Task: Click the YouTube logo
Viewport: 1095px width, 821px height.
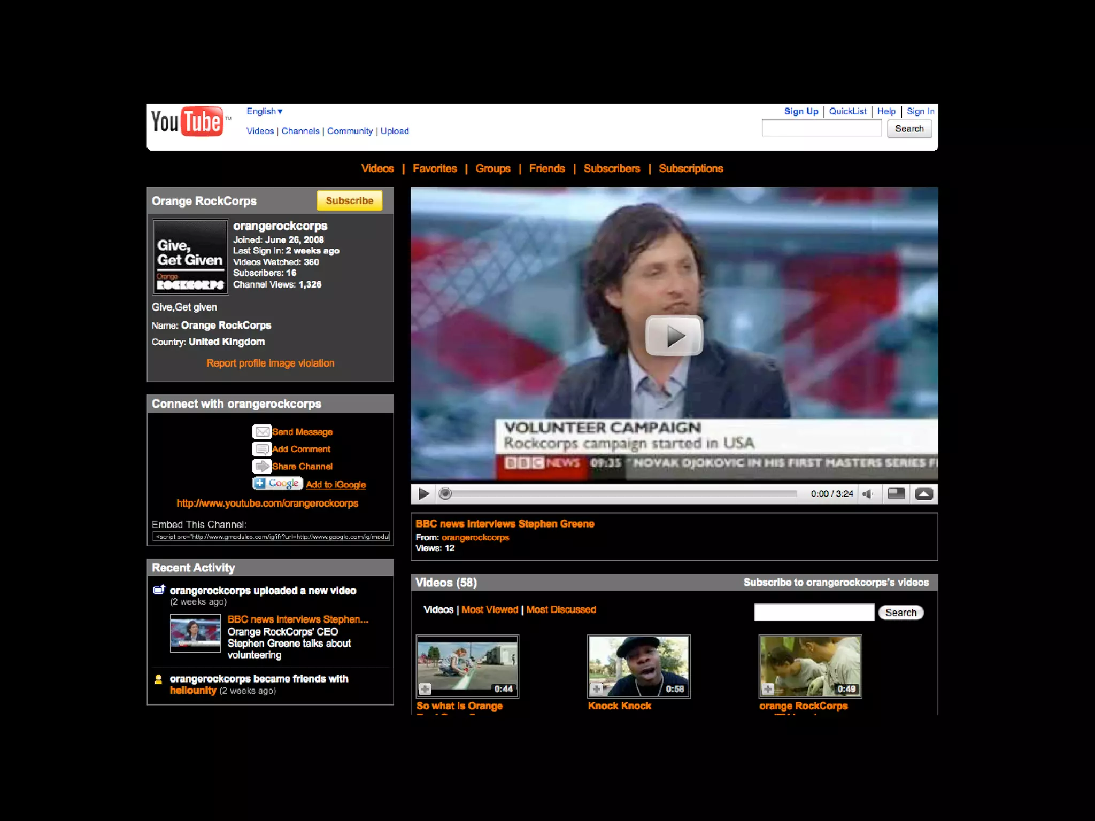Action: [x=187, y=121]
